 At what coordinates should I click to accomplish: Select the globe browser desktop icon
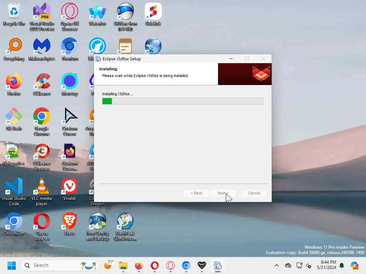(153, 46)
